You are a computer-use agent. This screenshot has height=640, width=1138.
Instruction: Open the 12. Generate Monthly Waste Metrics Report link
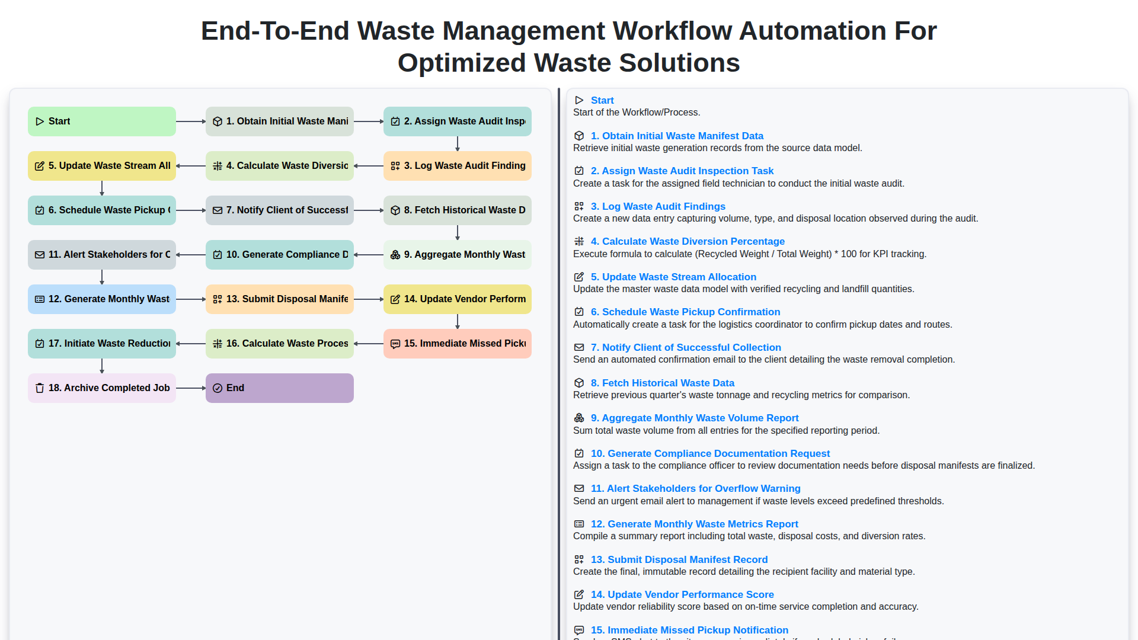tap(695, 524)
